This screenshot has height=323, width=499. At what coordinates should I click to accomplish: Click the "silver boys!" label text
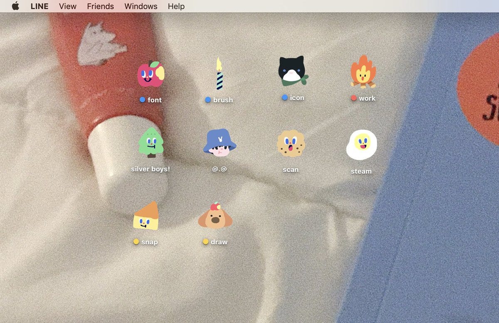(151, 169)
